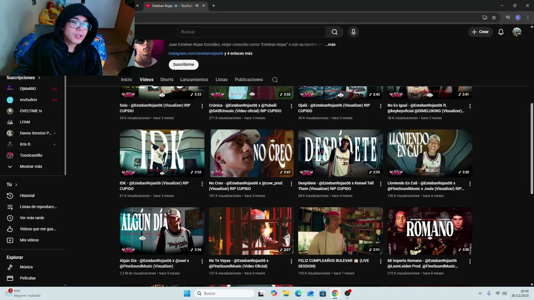534x300 pixels.
Task: Select the Vídeos channel tab
Action: click(x=146, y=80)
